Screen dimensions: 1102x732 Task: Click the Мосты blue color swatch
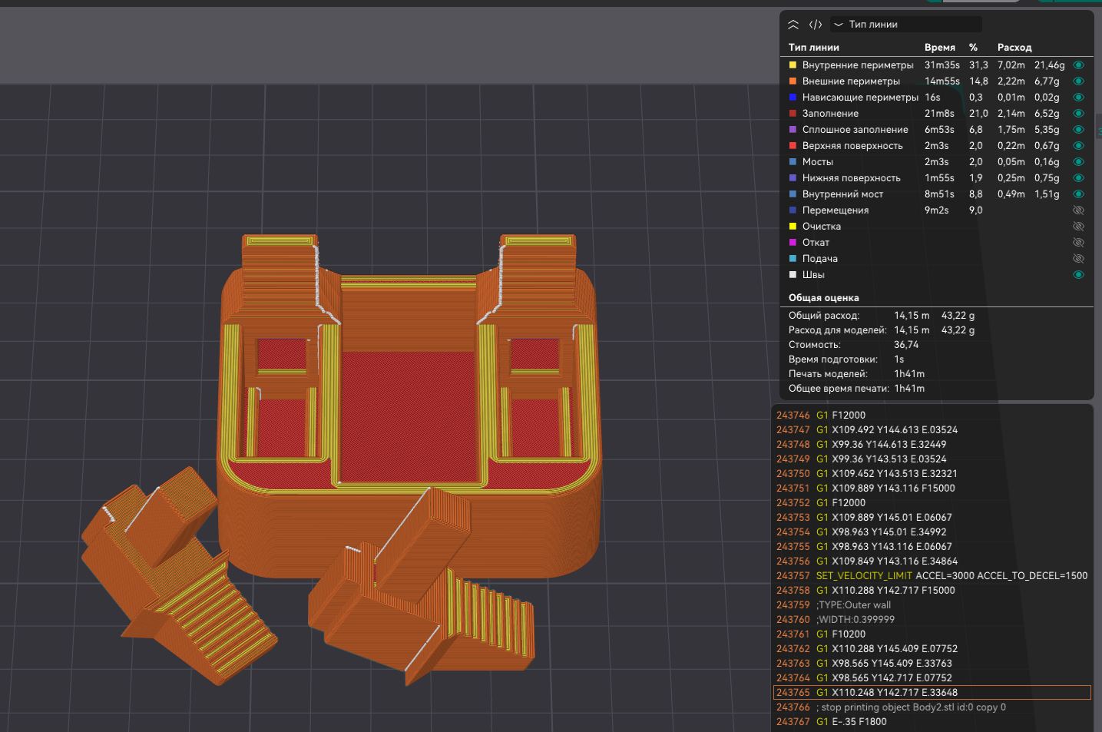click(x=793, y=162)
